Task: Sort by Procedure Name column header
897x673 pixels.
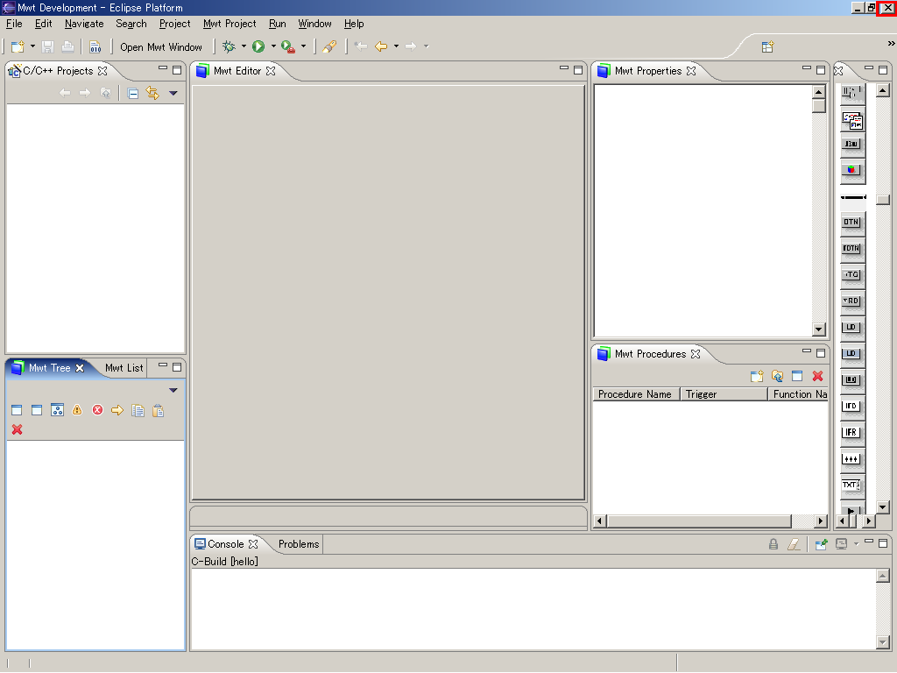Action: point(636,394)
